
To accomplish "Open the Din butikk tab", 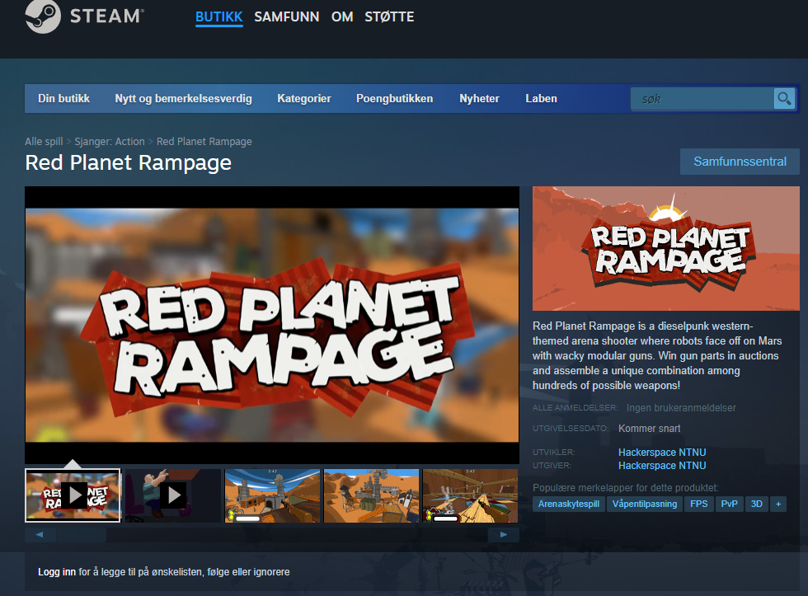I will [64, 98].
